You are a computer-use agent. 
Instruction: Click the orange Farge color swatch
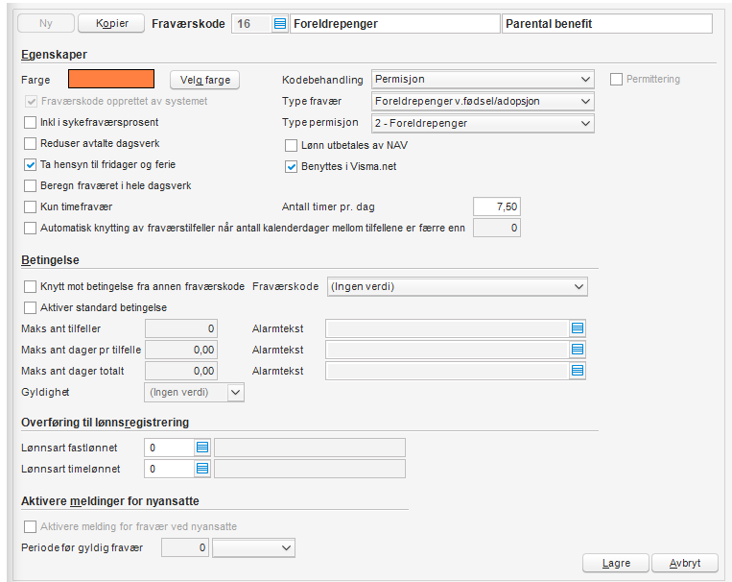click(x=111, y=79)
